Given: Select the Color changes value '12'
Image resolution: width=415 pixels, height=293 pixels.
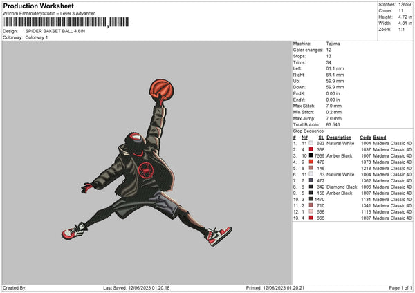Looking at the screenshot, I should point(329,50).
